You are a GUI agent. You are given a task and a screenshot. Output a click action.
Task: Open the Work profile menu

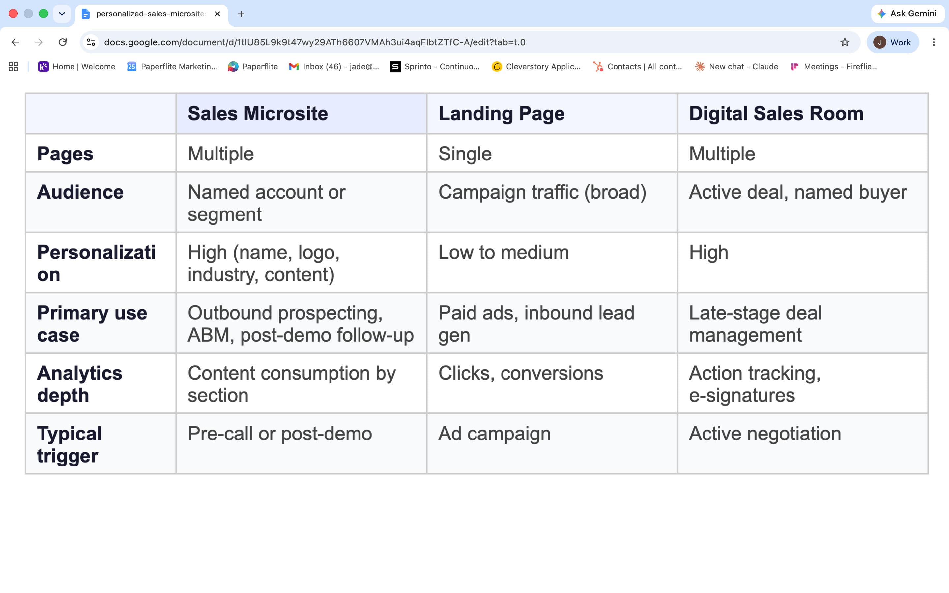click(893, 42)
